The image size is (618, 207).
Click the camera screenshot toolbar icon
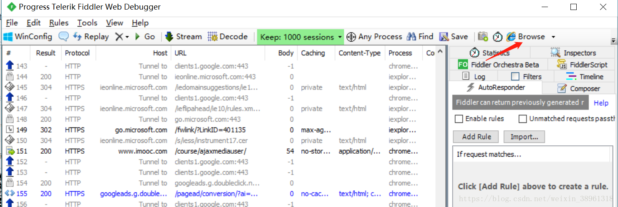483,37
